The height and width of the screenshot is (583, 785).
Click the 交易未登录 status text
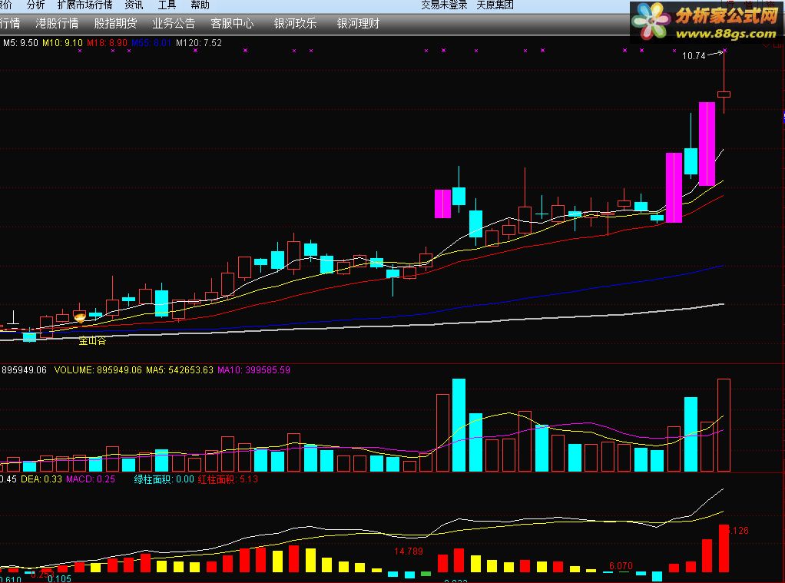tap(444, 5)
